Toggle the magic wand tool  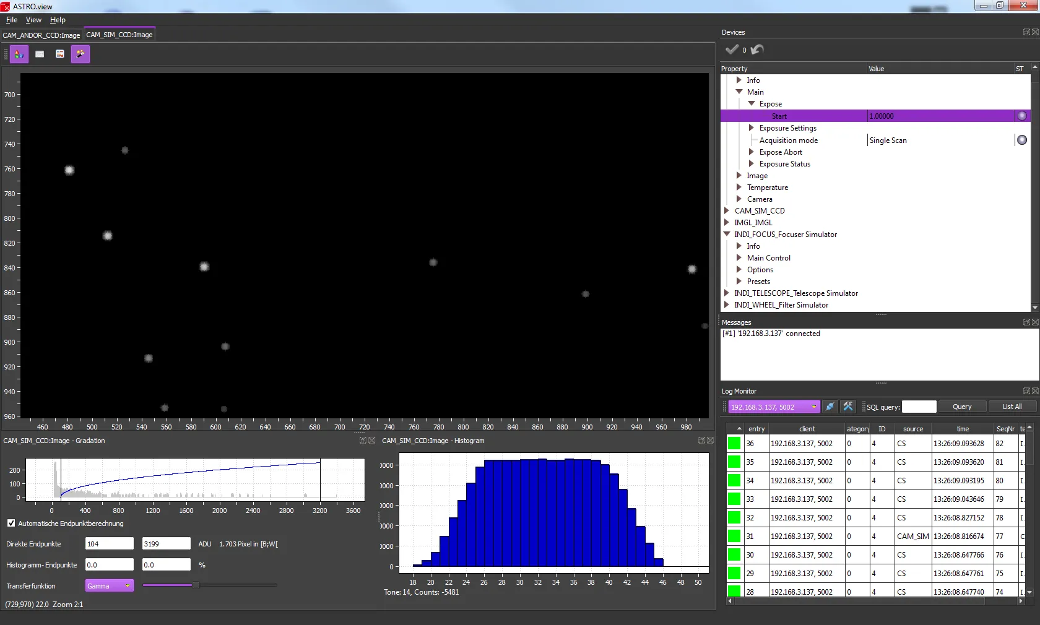pyautogui.click(x=80, y=54)
